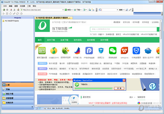This screenshot has width=164, height=114.
Task: Expand the sidebar configure buttons chevron
Action: click(x=32, y=107)
